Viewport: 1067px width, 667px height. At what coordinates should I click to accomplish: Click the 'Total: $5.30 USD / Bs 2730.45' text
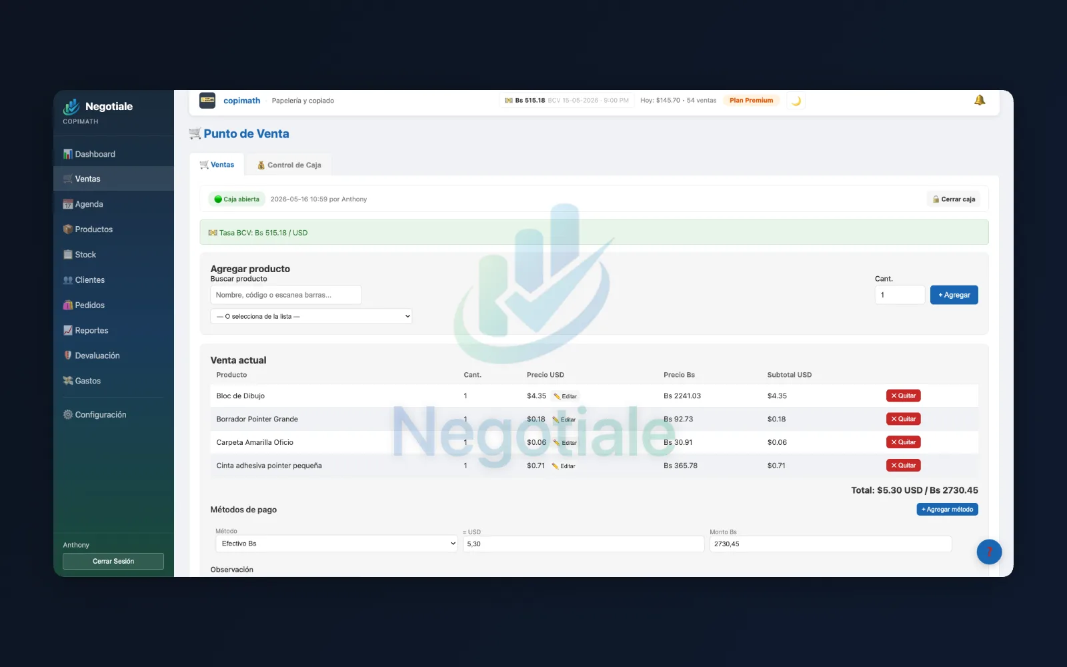coord(914,490)
